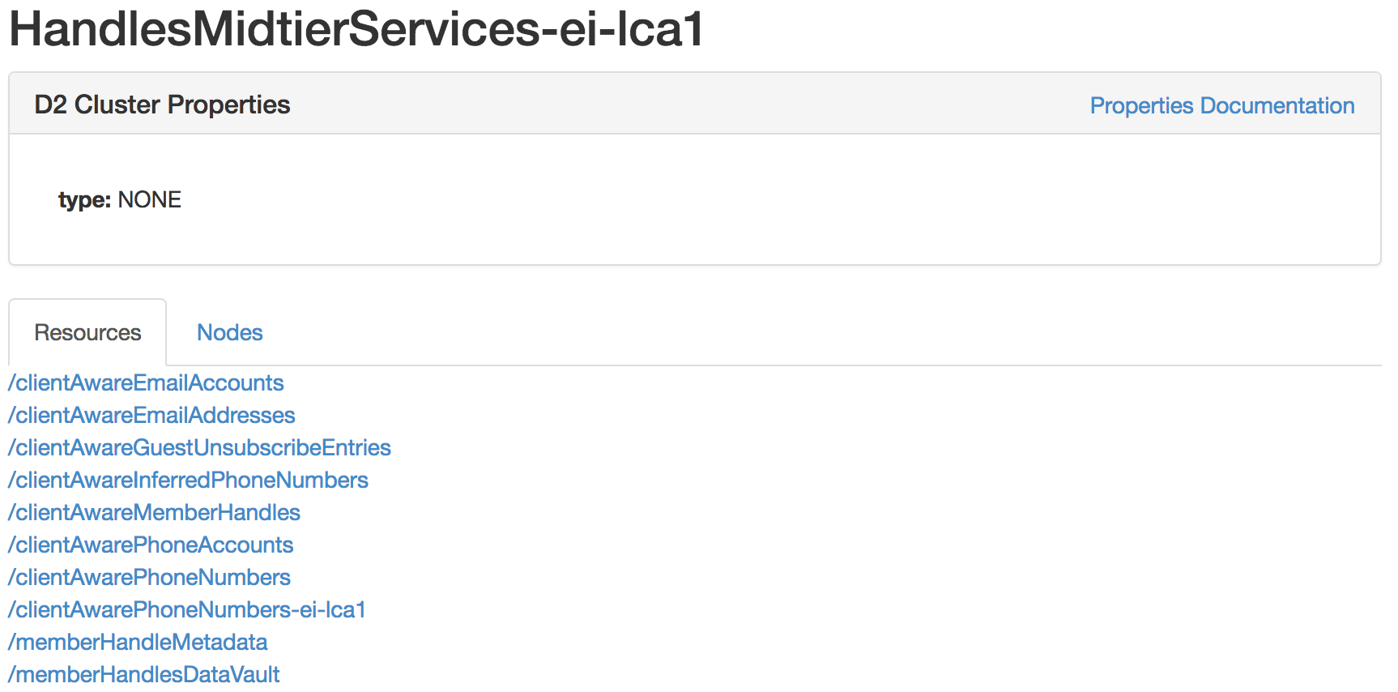The width and height of the screenshot is (1398, 692).
Task: Click blank space in the D2 Cluster Properties header bar
Action: [x=688, y=105]
